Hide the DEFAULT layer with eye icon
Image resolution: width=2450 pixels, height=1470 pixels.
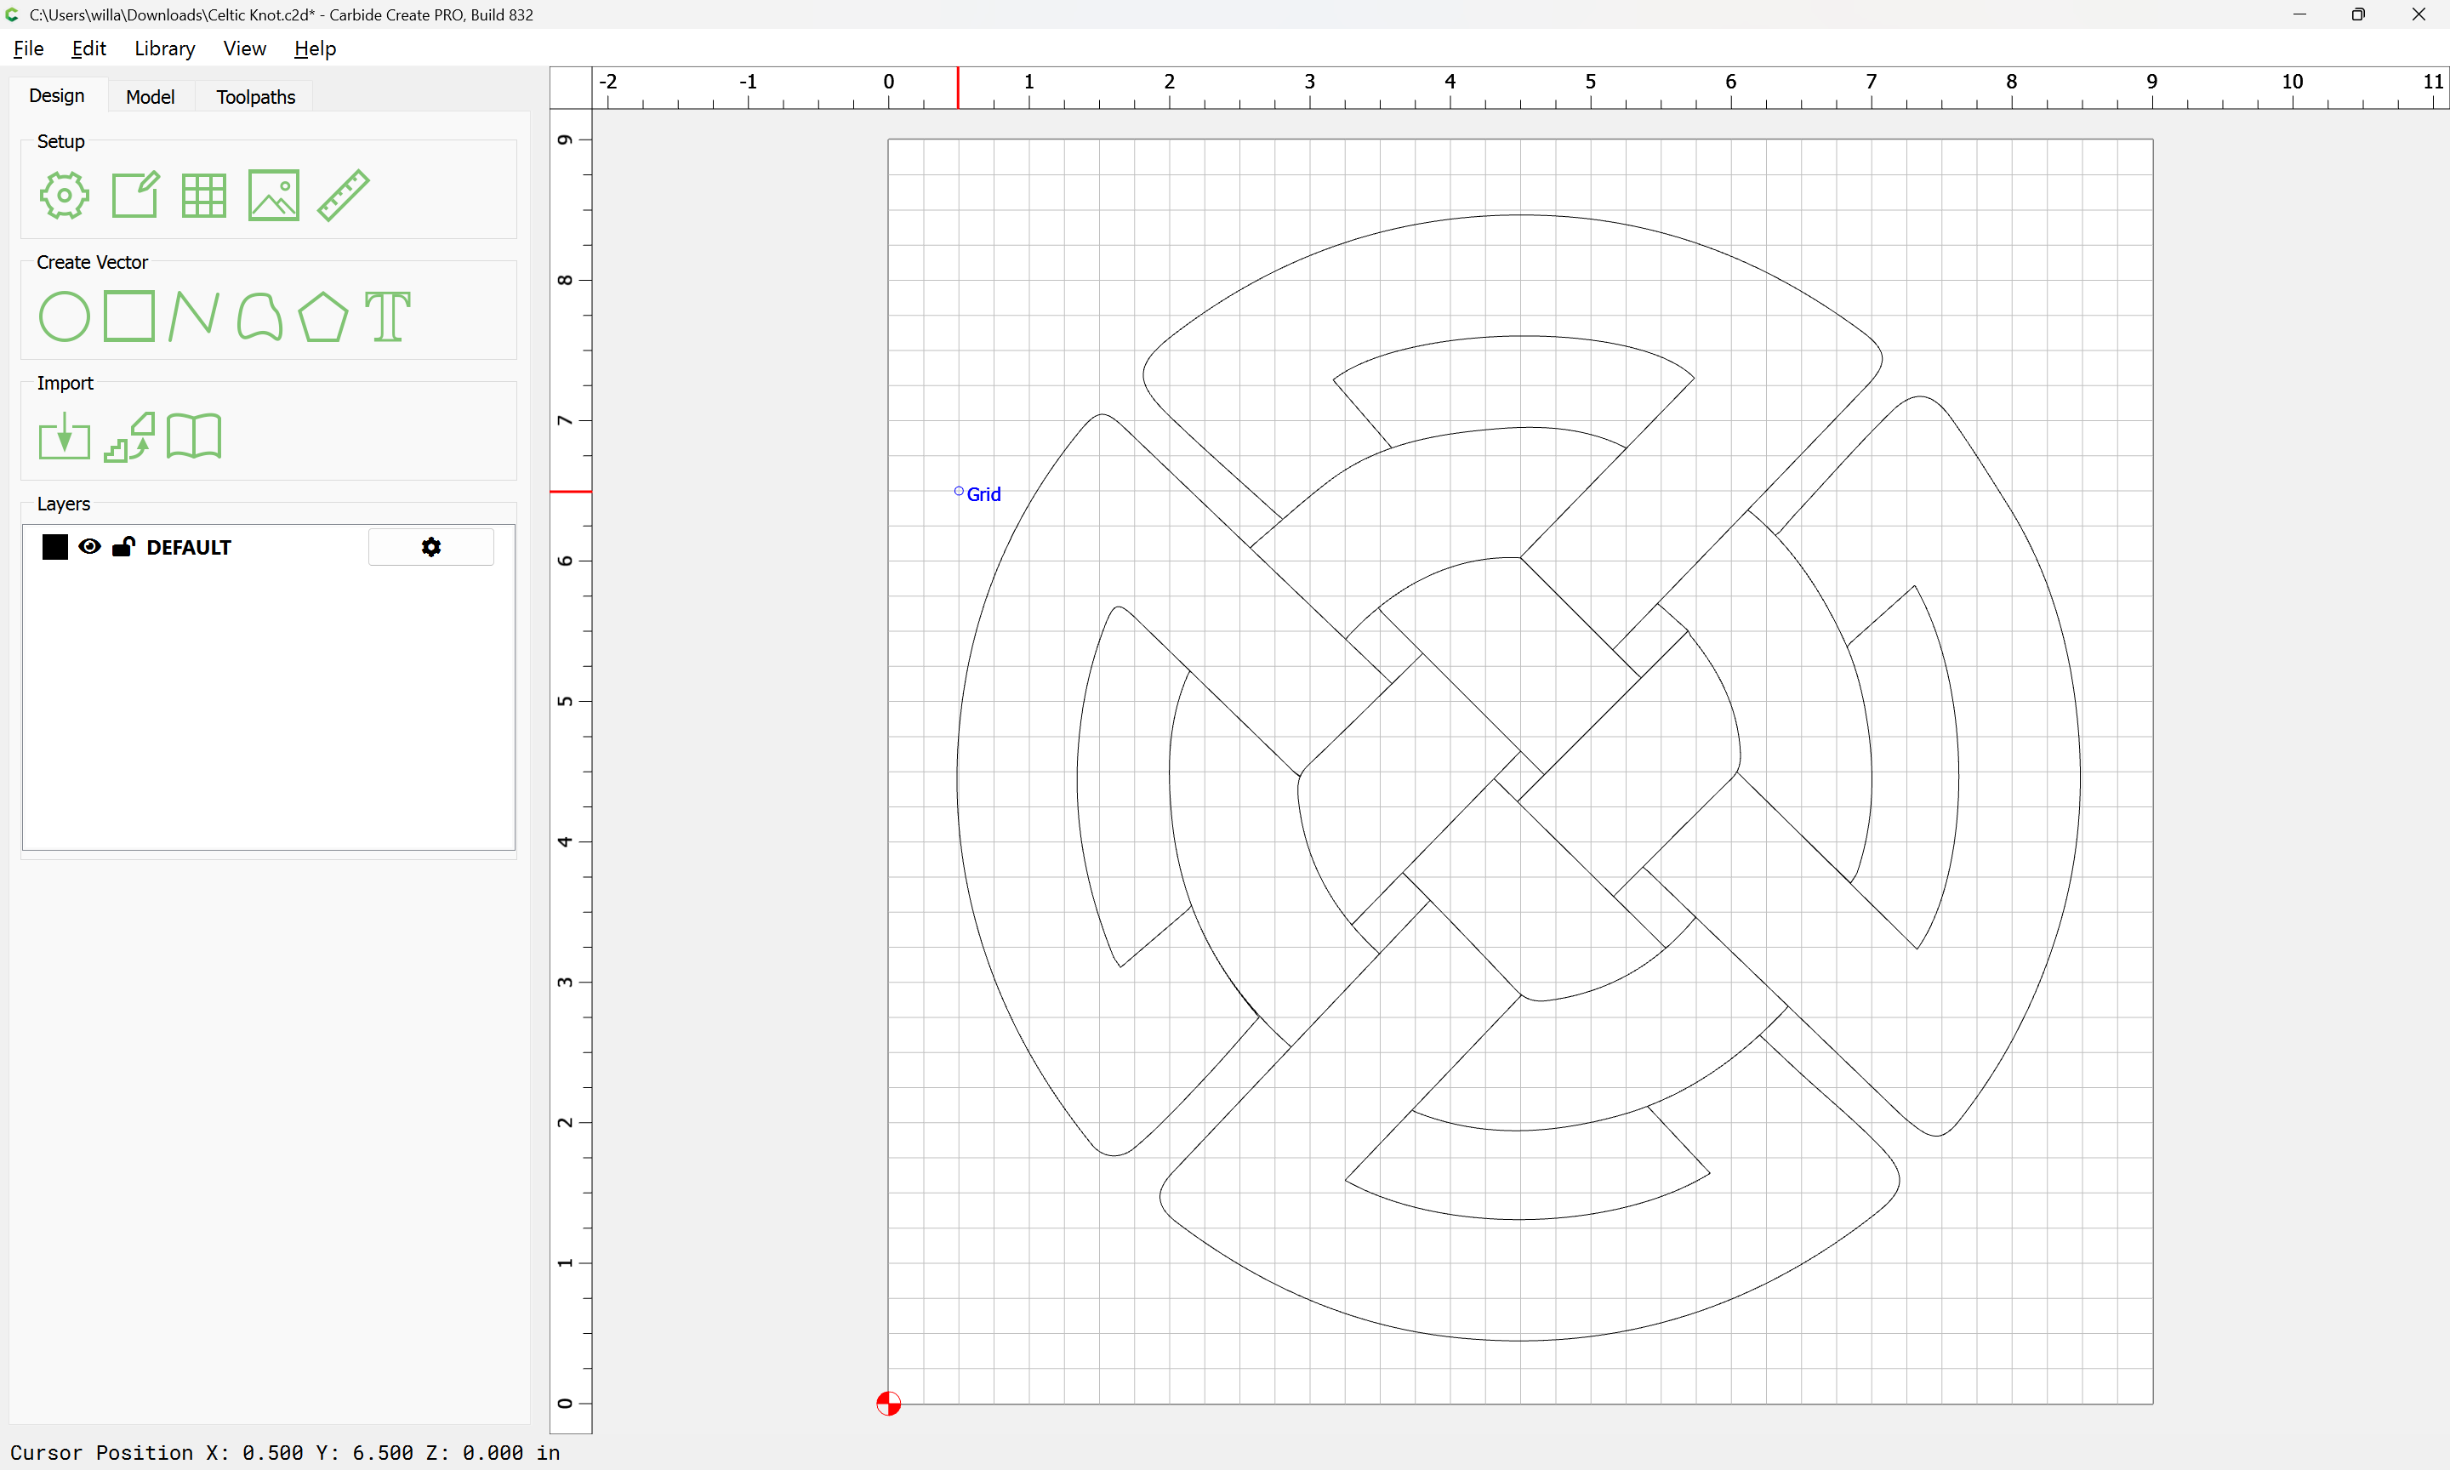click(x=89, y=547)
